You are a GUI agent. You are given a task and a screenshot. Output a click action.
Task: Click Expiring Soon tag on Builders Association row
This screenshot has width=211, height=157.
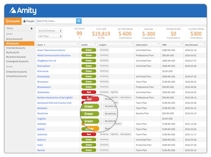[x=126, y=97]
